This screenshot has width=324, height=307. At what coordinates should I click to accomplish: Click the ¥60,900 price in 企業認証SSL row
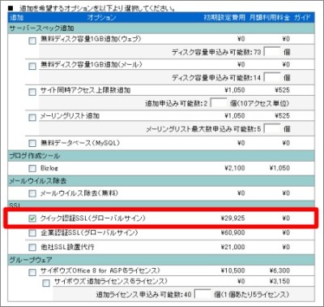(x=233, y=232)
